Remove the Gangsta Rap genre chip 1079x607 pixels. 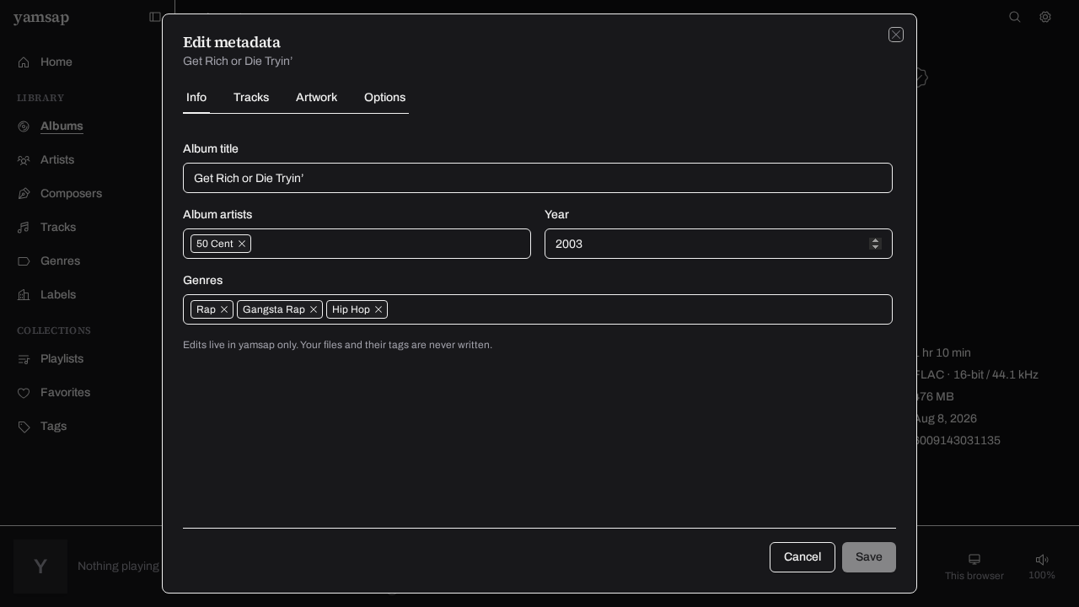(314, 309)
